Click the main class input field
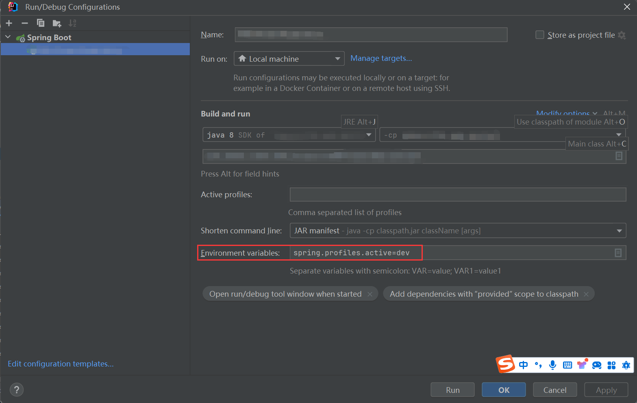The height and width of the screenshot is (403, 637). [x=414, y=156]
